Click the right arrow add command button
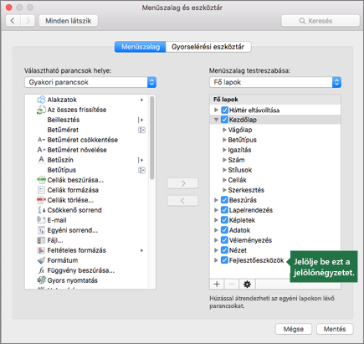 coord(182,183)
